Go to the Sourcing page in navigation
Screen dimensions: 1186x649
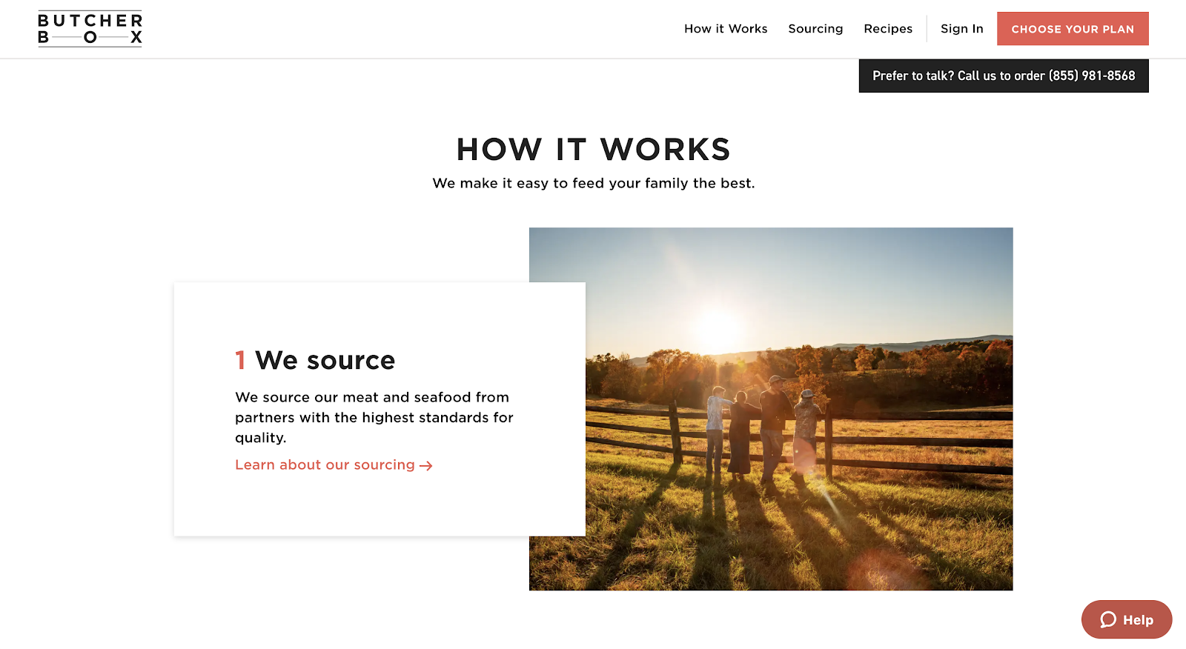[x=815, y=29]
